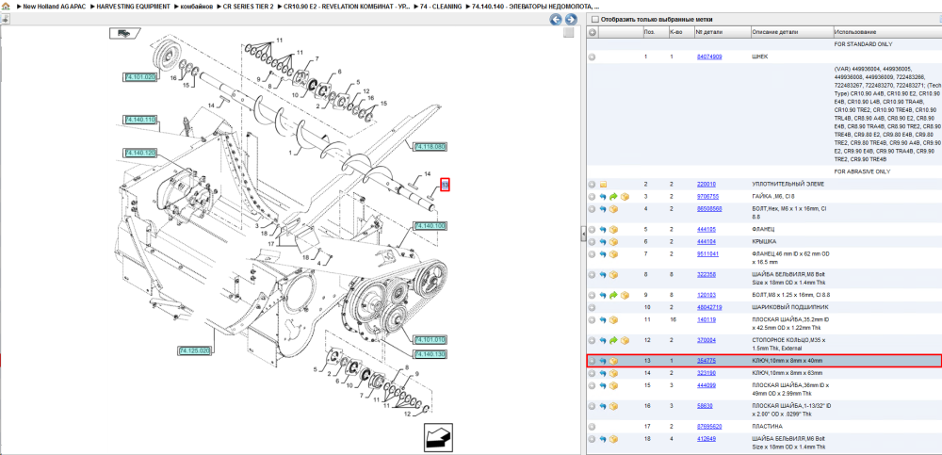The height and width of the screenshot is (455, 942).
Task: Open diagram reference 74.140.100
Action: (x=430, y=226)
